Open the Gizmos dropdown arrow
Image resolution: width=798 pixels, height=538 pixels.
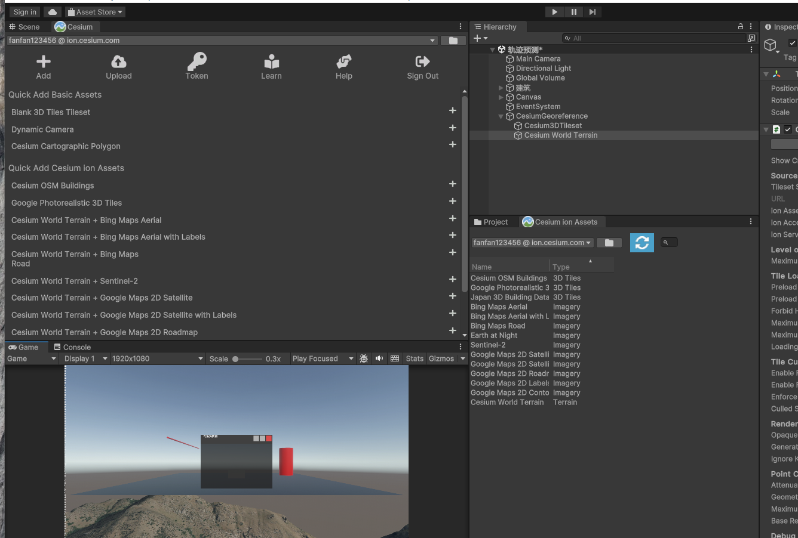coord(462,358)
